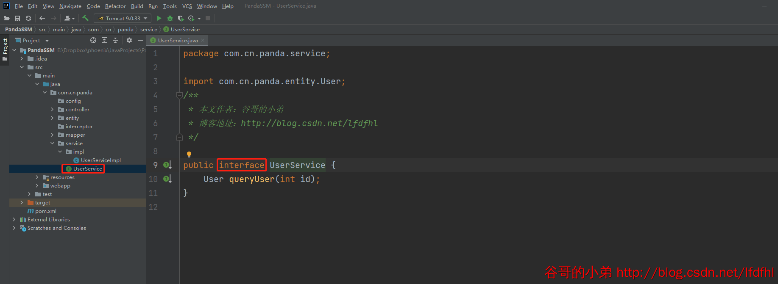This screenshot has width=778, height=284.
Task: Open the Tools menu
Action: tap(170, 6)
